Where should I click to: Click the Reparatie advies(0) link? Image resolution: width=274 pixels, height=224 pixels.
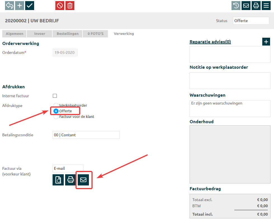pyautogui.click(x=210, y=42)
